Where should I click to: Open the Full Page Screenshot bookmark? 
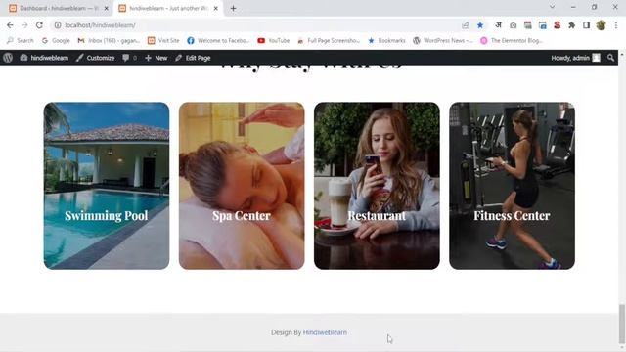pyautogui.click(x=329, y=40)
